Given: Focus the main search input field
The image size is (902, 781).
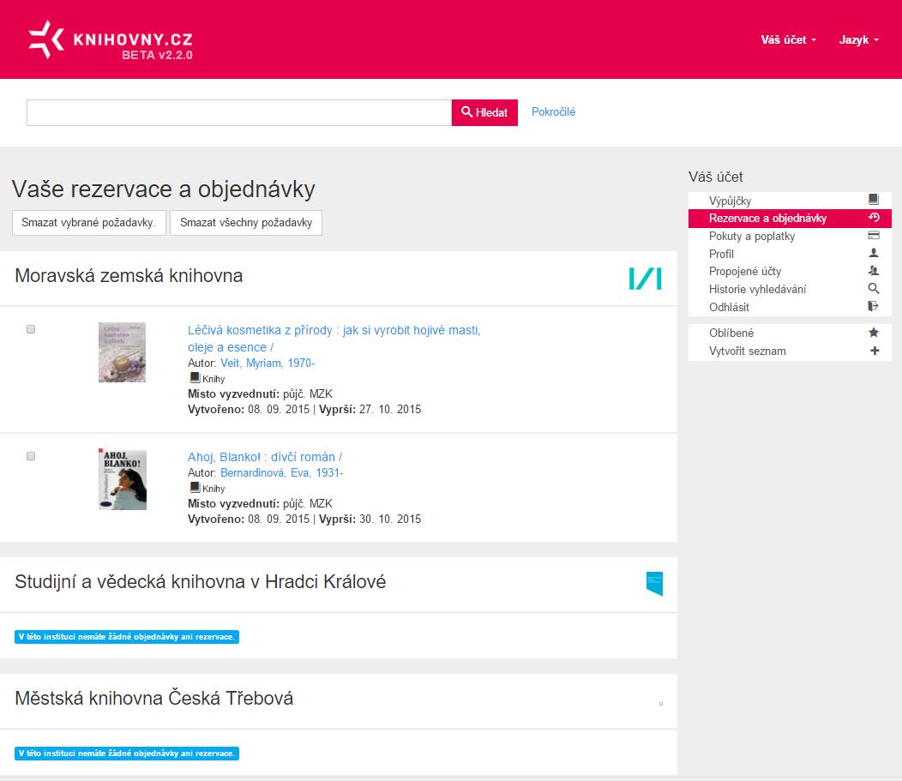Looking at the screenshot, I should 239,112.
